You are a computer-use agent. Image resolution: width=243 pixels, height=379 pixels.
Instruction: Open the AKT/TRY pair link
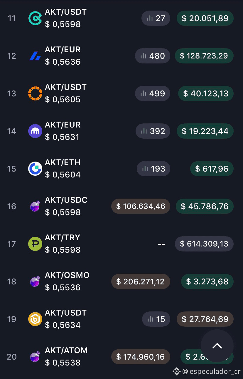click(x=63, y=238)
